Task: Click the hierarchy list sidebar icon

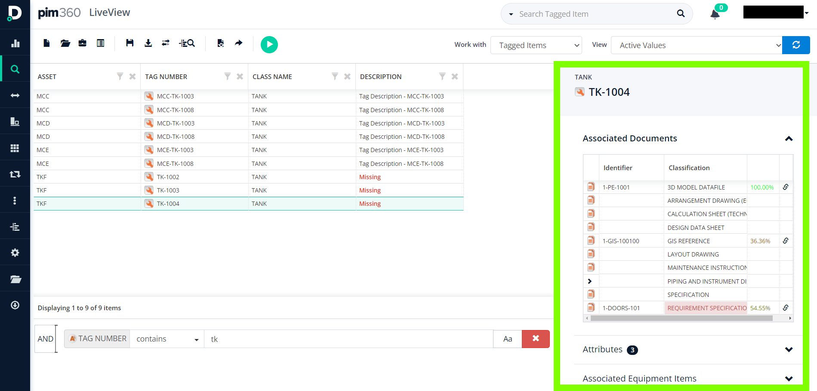Action: pos(15,226)
